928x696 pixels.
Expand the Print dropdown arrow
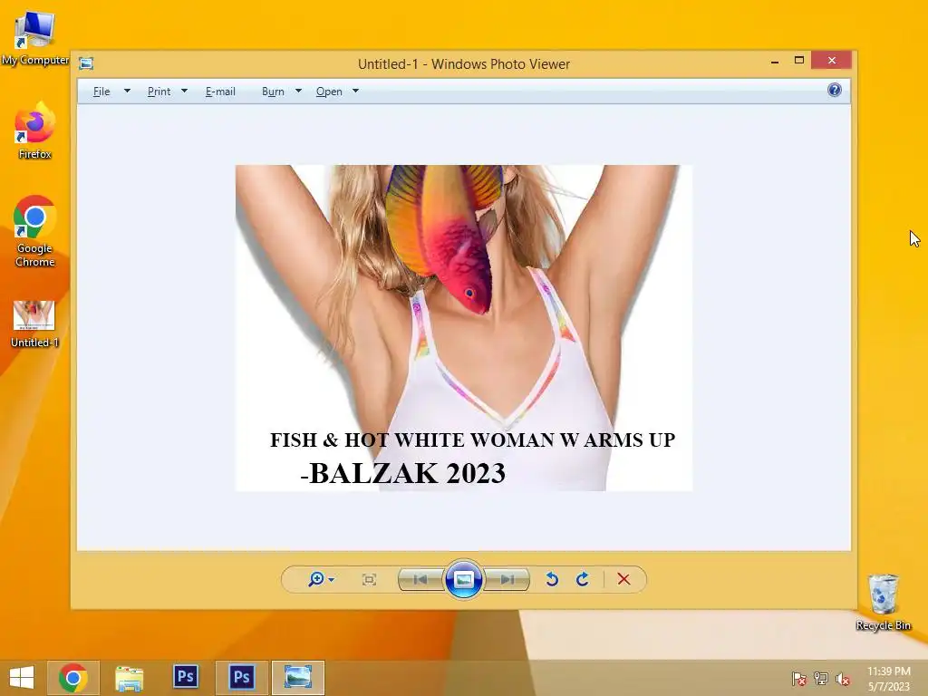(184, 92)
